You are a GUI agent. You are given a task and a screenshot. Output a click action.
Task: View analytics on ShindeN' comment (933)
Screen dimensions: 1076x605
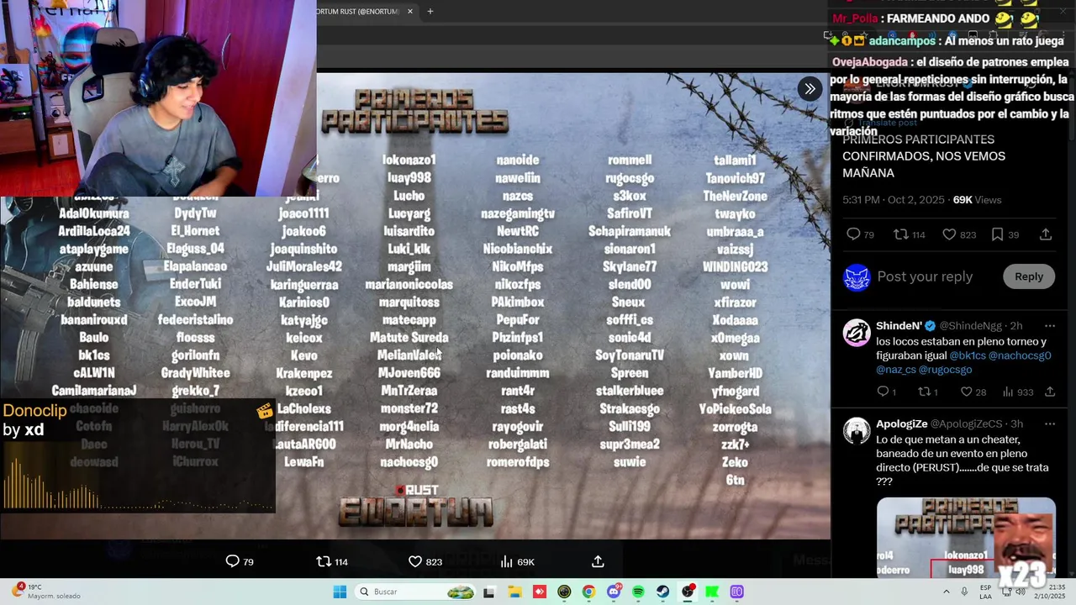click(1017, 392)
